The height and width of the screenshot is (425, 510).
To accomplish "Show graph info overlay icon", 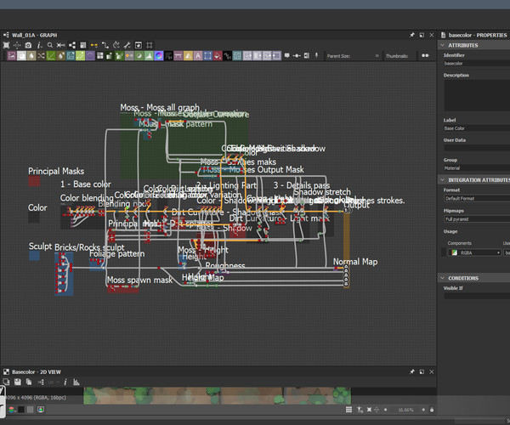I will [x=39, y=45].
